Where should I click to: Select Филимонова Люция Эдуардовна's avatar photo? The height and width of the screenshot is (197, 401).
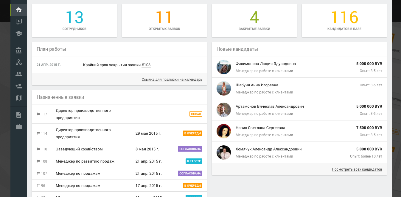(224, 67)
